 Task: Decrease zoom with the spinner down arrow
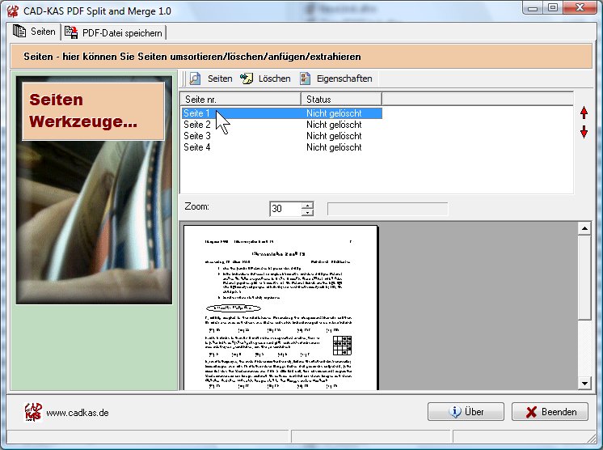click(307, 213)
